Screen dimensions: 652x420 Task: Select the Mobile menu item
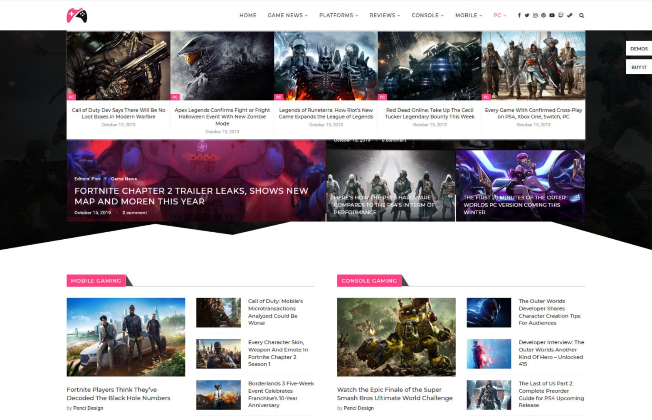pyautogui.click(x=468, y=15)
